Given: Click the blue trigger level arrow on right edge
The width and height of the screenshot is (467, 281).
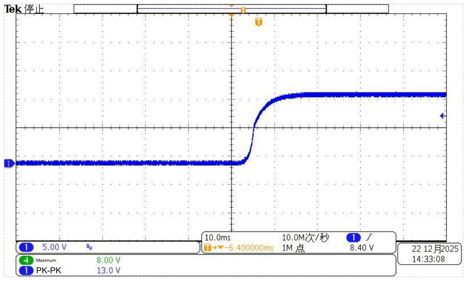Looking at the screenshot, I should [x=443, y=116].
